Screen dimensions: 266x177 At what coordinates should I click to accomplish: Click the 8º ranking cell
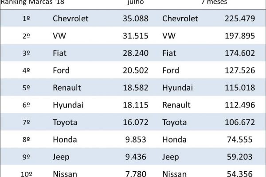click(26, 140)
